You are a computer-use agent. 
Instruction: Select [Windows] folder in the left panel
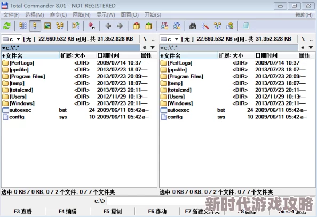coord(79,103)
